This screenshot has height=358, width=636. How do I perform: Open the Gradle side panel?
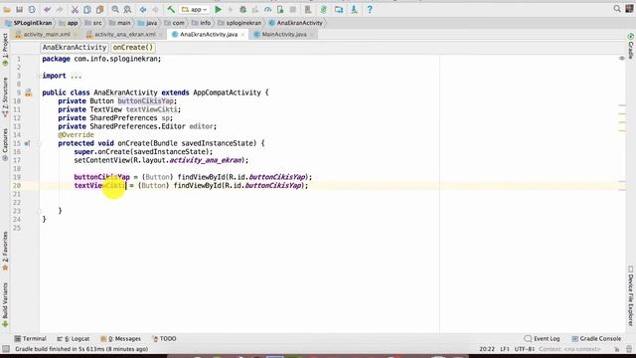coord(631,46)
